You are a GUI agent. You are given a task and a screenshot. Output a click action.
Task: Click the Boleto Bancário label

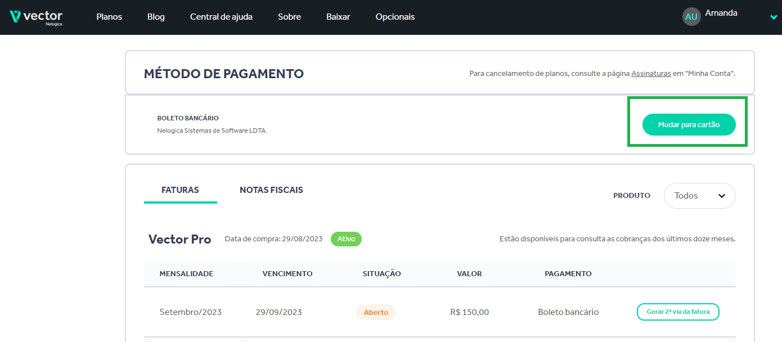click(x=188, y=118)
